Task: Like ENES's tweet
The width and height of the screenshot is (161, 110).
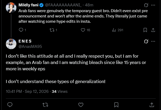Action: point(81,105)
